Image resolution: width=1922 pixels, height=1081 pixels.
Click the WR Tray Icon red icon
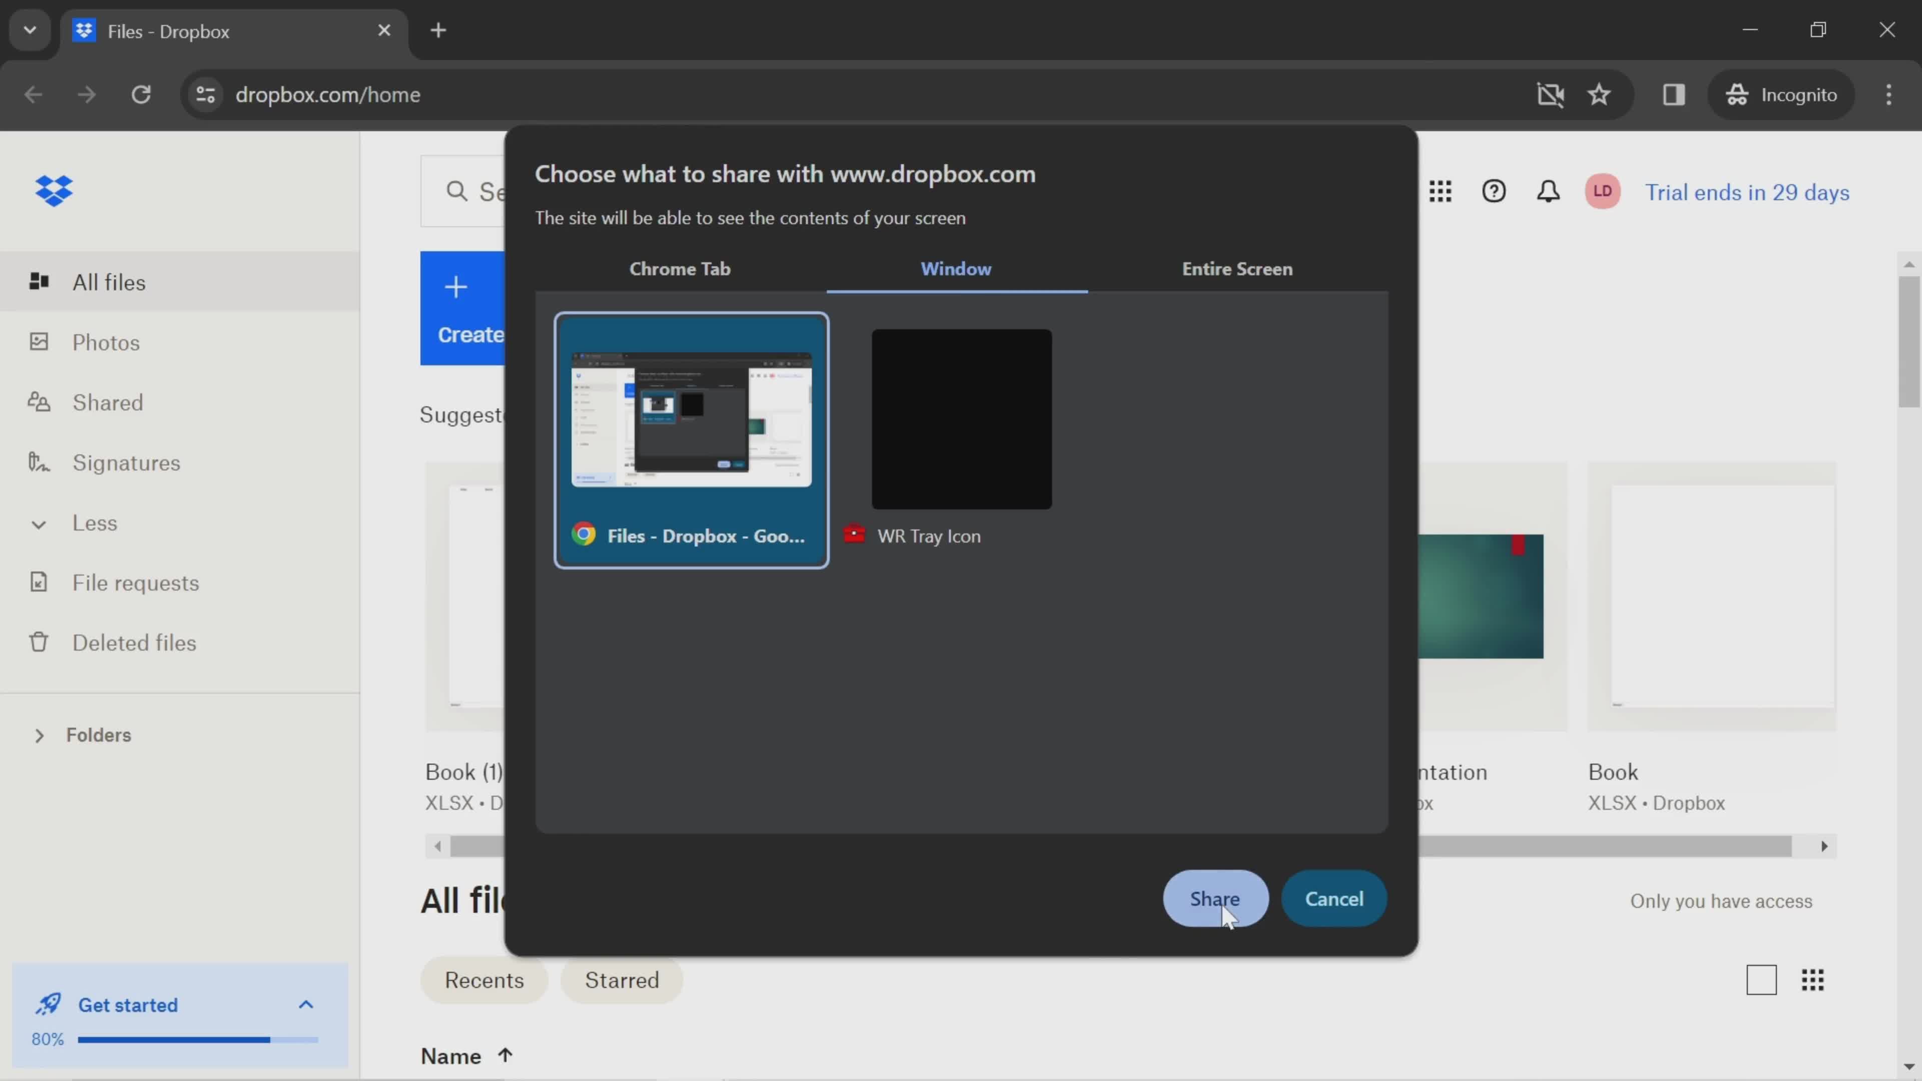pos(854,534)
